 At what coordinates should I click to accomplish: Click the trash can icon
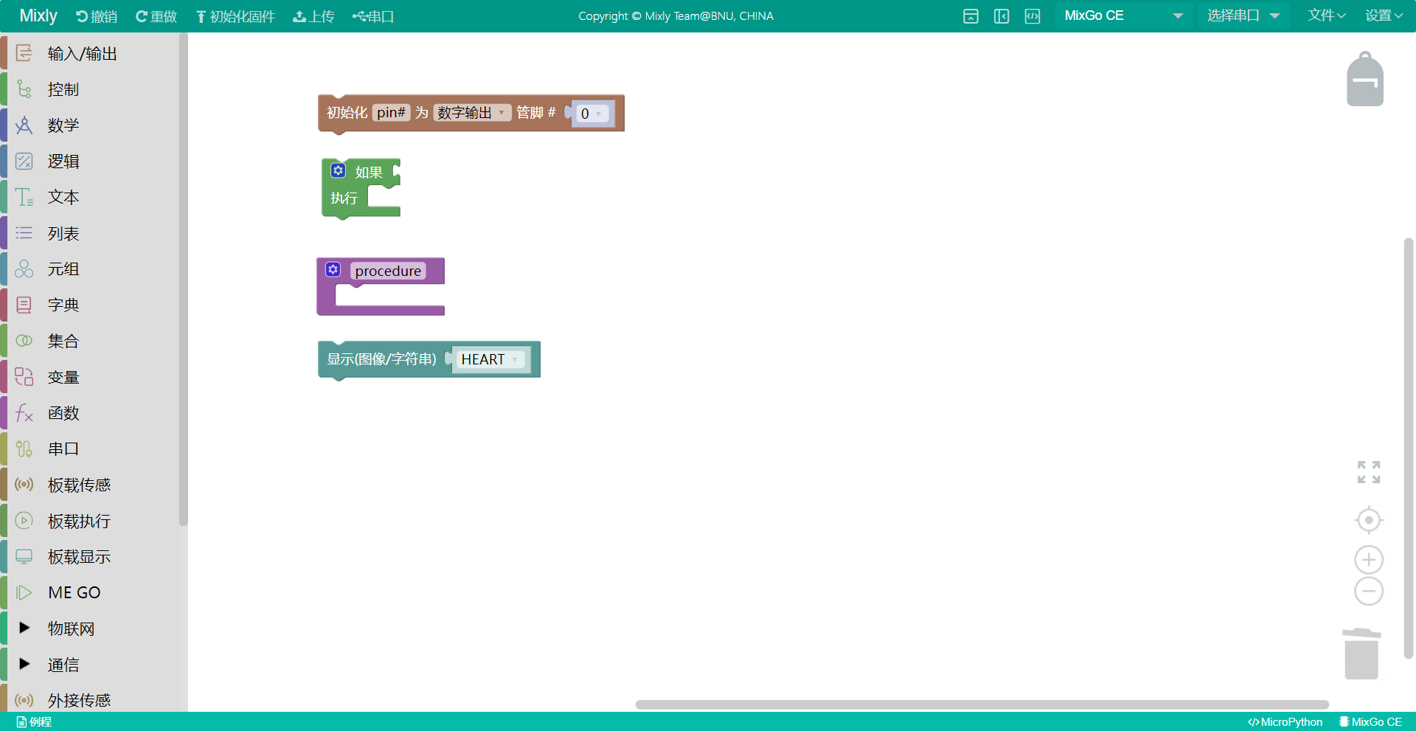tap(1361, 654)
